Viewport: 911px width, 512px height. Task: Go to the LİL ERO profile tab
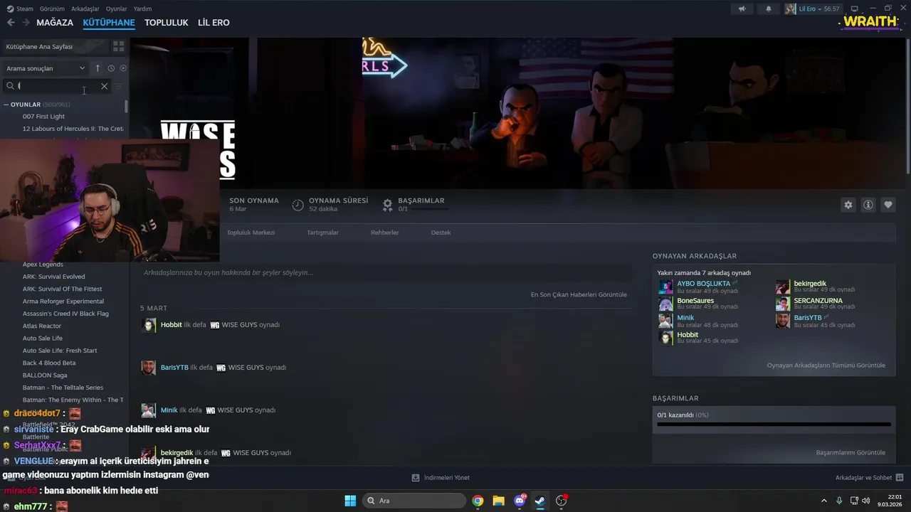[x=214, y=23]
